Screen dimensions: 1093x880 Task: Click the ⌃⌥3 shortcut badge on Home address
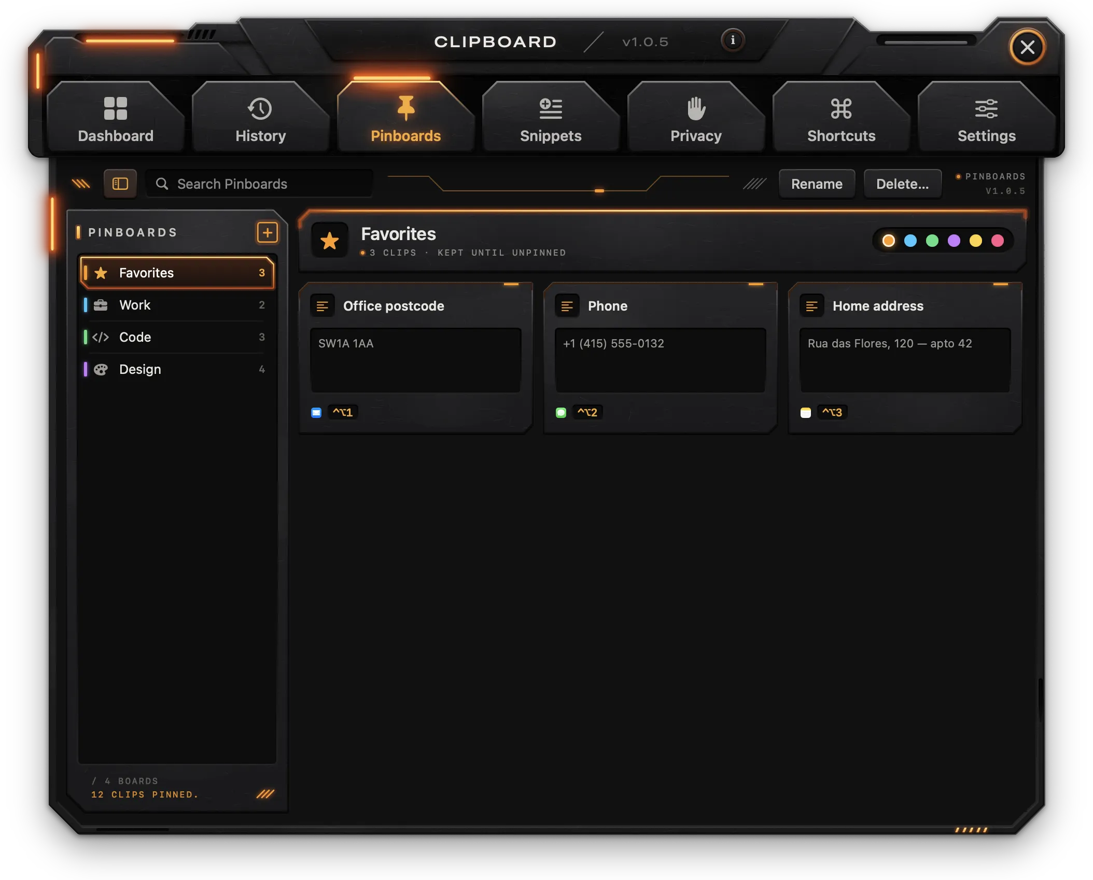pyautogui.click(x=832, y=413)
